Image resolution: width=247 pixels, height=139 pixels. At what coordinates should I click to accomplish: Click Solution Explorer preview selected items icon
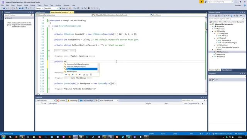(241, 15)
